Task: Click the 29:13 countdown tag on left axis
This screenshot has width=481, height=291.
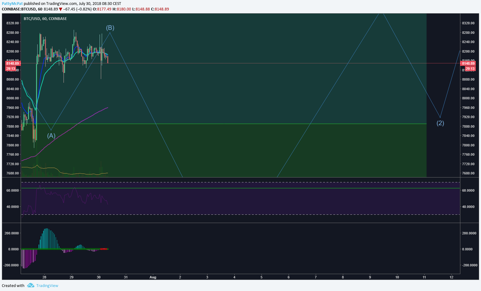Action: tap(10, 69)
